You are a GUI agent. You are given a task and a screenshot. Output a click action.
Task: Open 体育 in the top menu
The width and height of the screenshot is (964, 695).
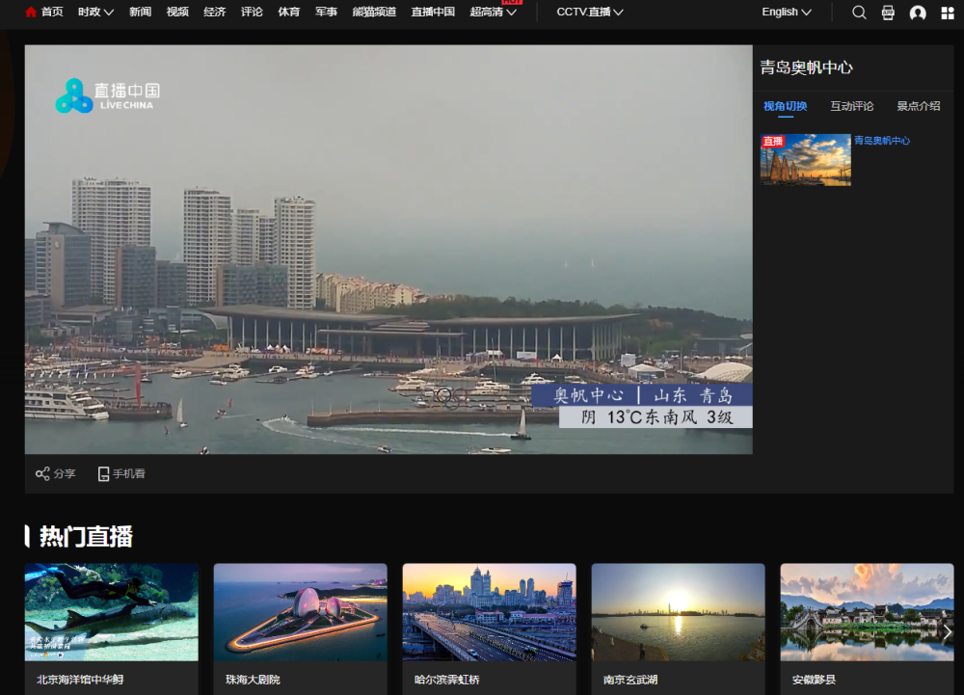click(x=289, y=12)
